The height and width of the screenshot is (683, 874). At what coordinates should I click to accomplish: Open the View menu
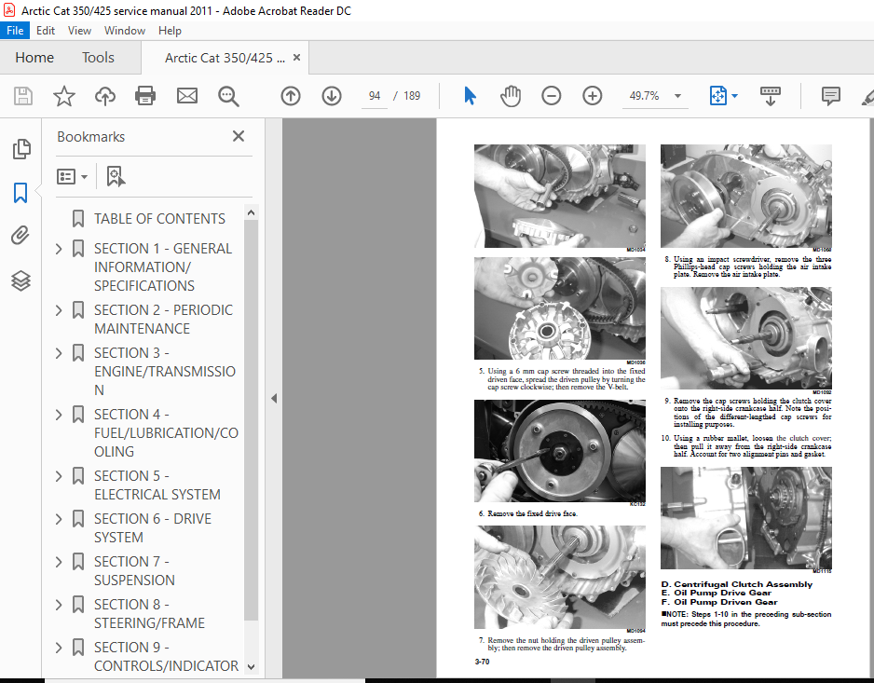point(79,31)
